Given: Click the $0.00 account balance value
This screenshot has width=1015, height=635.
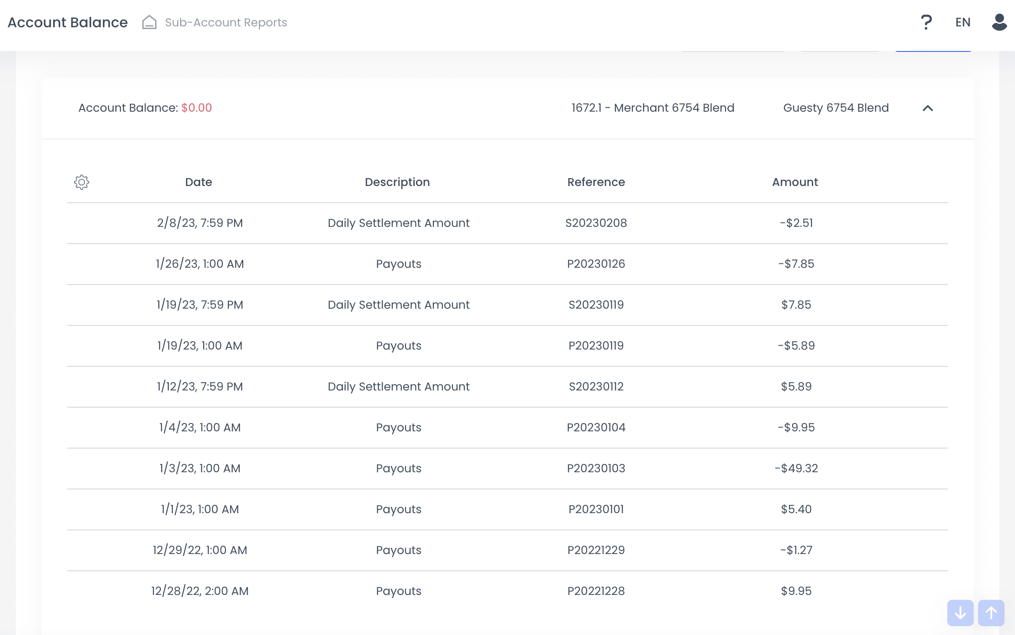Looking at the screenshot, I should pos(197,108).
